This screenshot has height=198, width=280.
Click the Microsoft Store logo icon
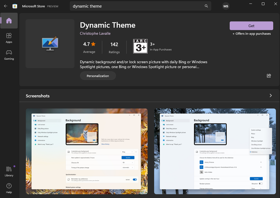[15, 6]
